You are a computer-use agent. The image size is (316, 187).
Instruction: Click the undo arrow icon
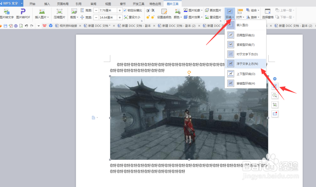tap(26, 26)
